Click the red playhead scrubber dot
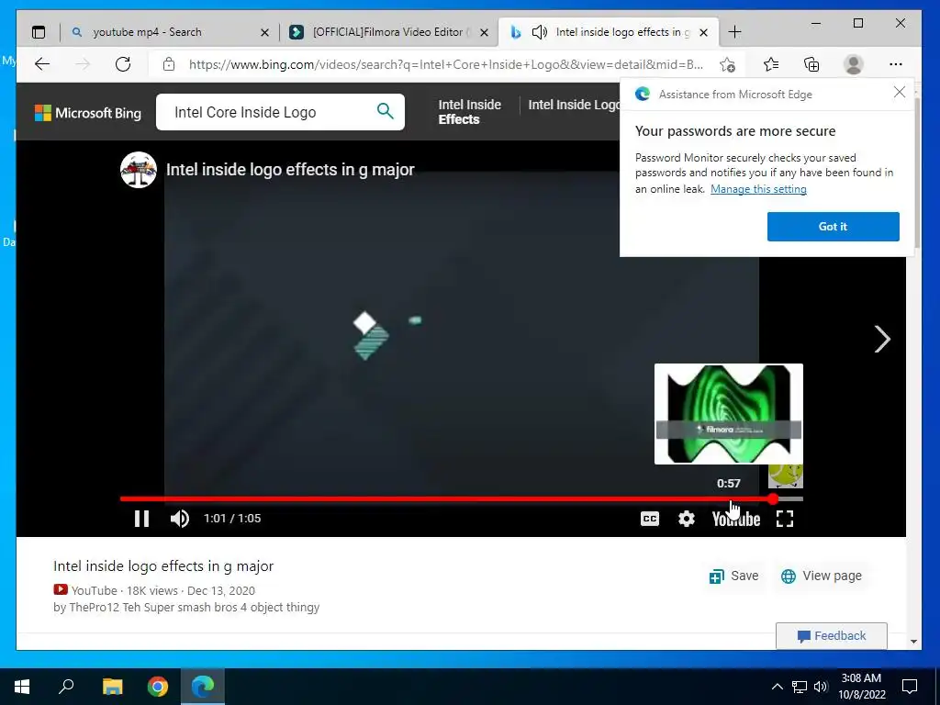The image size is (940, 705). pyautogui.click(x=773, y=498)
